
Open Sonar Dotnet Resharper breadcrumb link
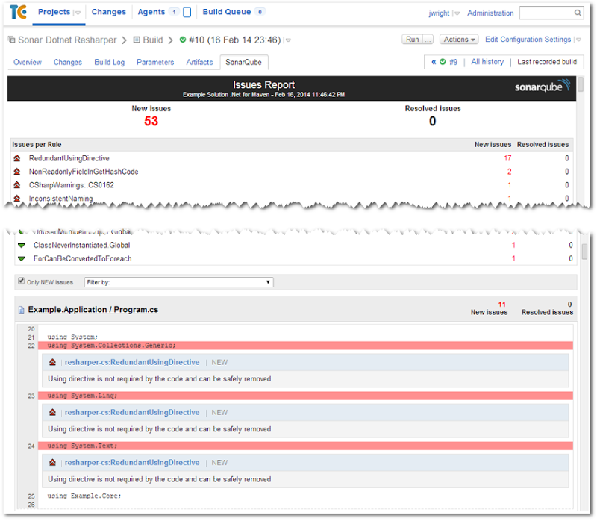(x=67, y=40)
